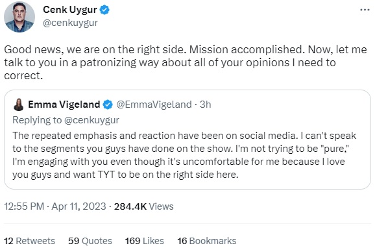Viewport: 375px width, 248px height.
Task: Open the Cenk Uygur display name link
Action: [70, 10]
